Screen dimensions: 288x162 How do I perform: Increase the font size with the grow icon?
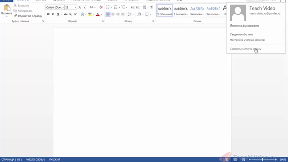click(80, 7)
